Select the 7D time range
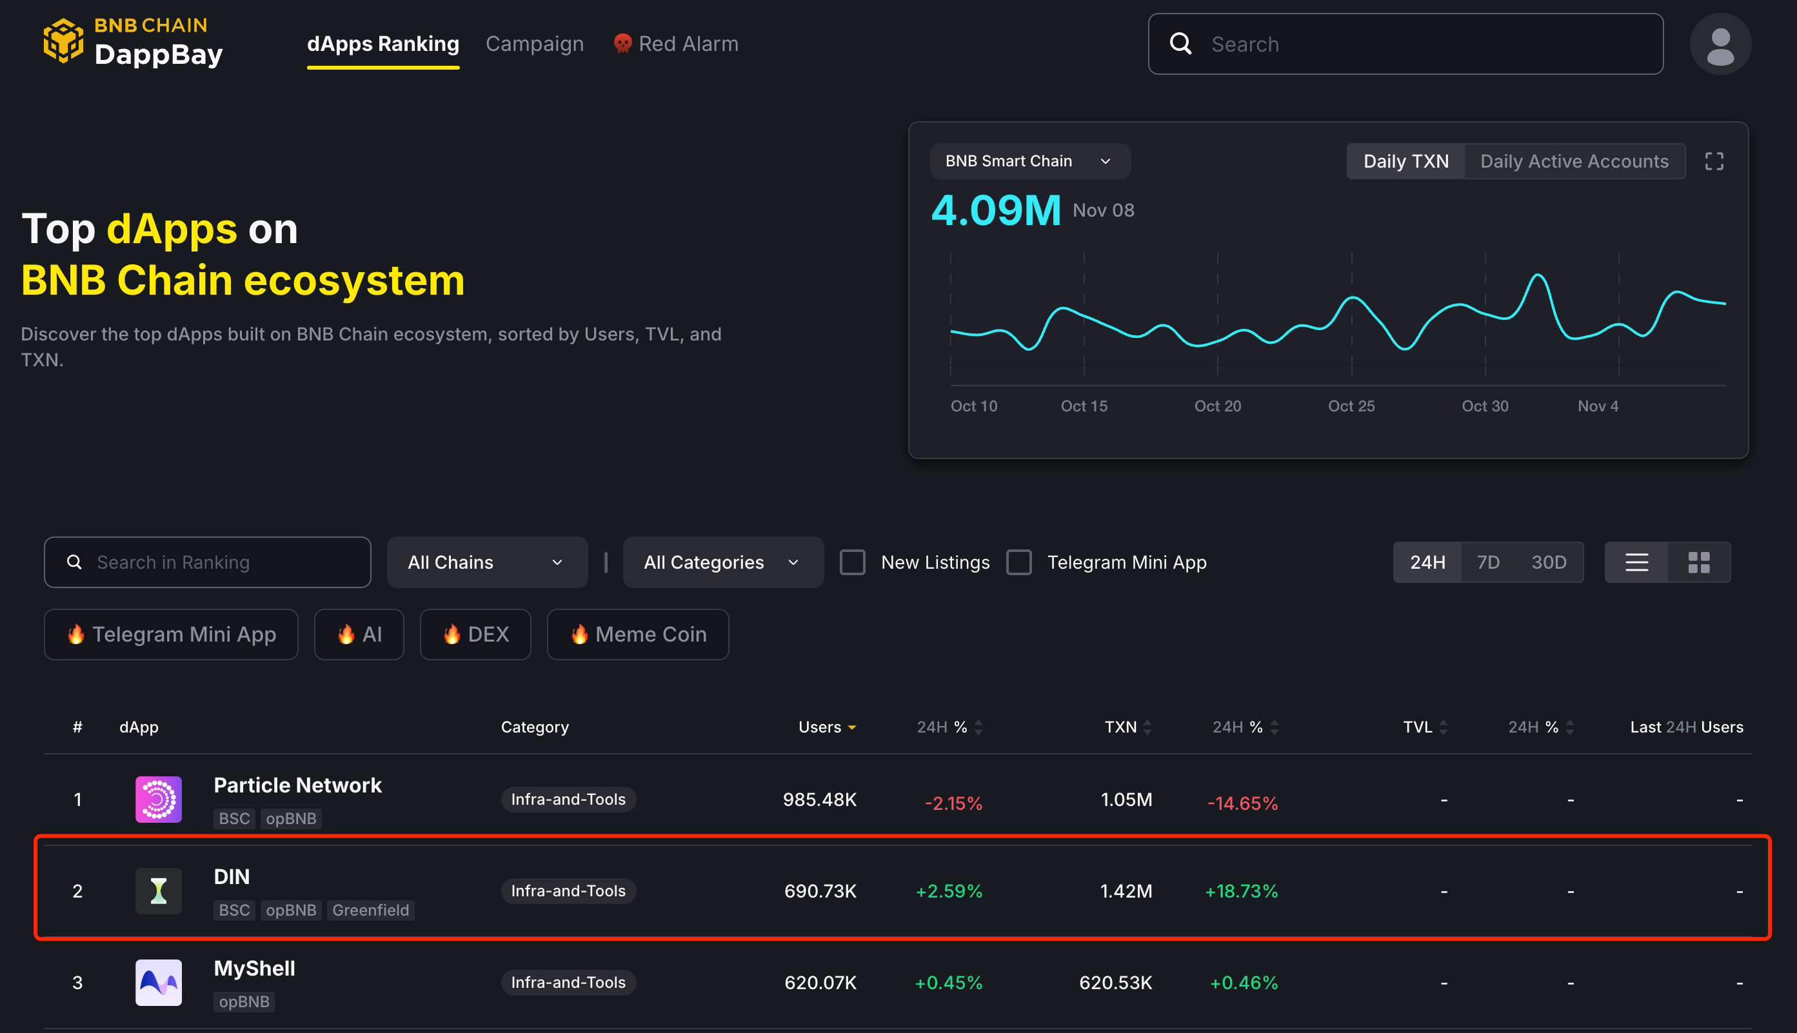Screen dimensions: 1797x1033 pyautogui.click(x=1487, y=563)
